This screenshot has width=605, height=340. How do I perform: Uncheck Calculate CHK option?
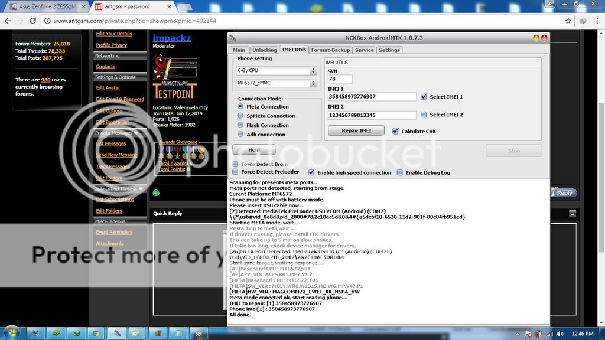395,131
